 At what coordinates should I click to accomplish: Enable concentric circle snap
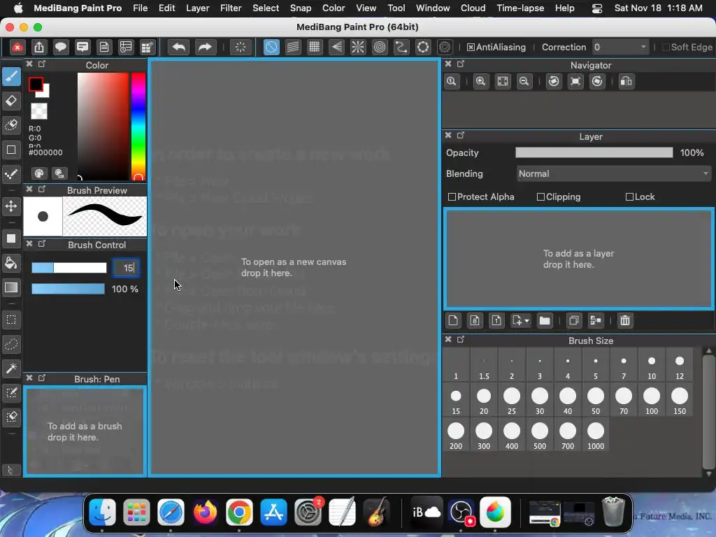[380, 47]
